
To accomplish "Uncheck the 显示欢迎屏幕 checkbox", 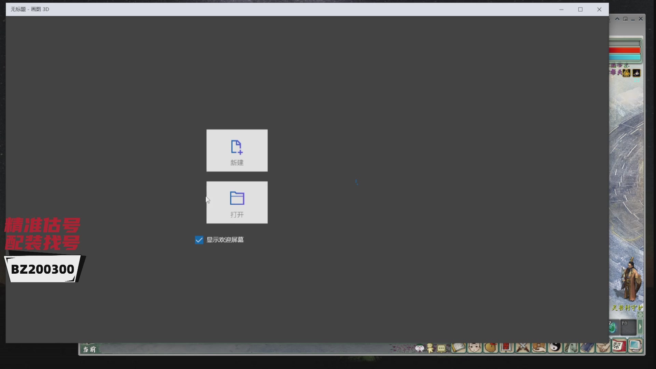I will tap(199, 240).
